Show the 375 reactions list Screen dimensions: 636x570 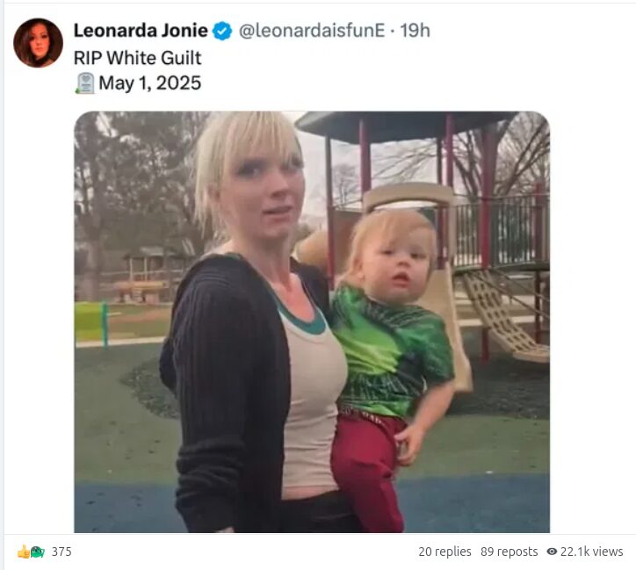tap(61, 552)
